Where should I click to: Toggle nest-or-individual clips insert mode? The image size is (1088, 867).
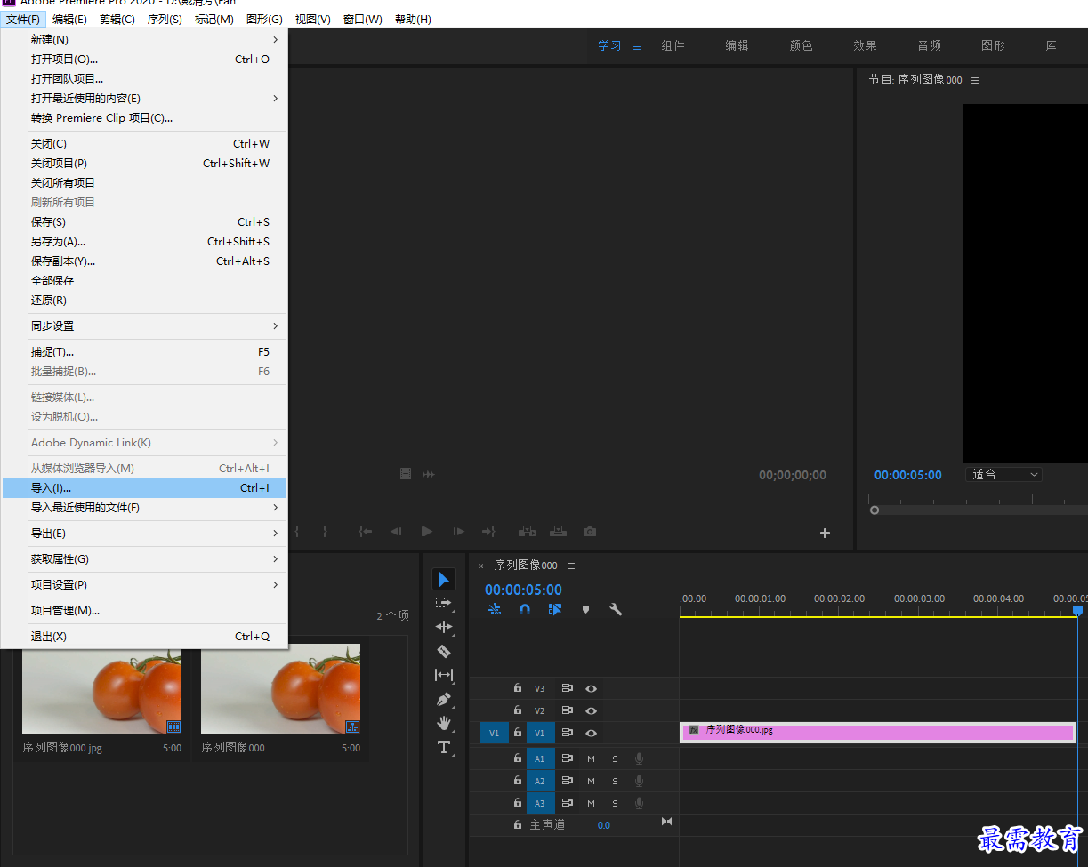click(495, 609)
